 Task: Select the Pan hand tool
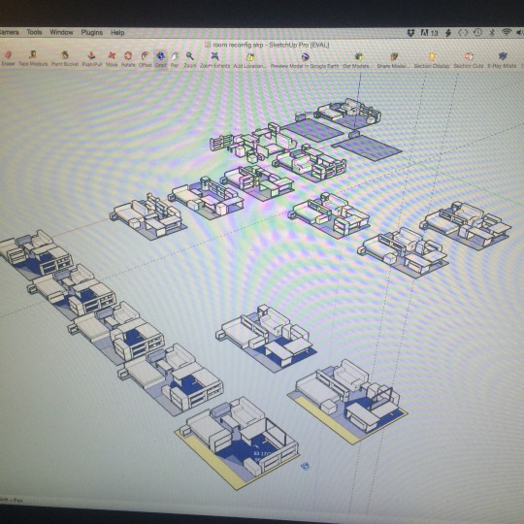click(175, 60)
